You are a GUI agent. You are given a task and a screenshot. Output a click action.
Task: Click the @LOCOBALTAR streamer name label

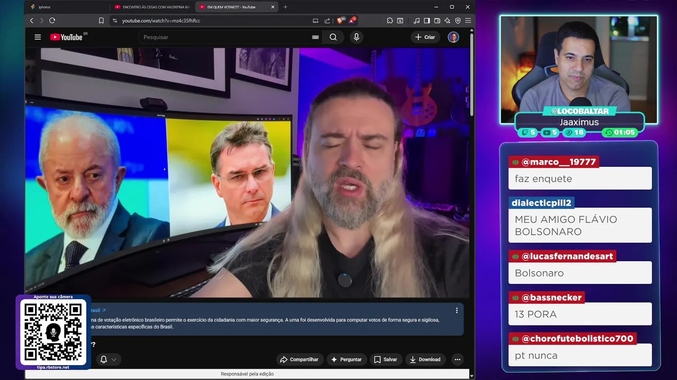pyautogui.click(x=579, y=111)
